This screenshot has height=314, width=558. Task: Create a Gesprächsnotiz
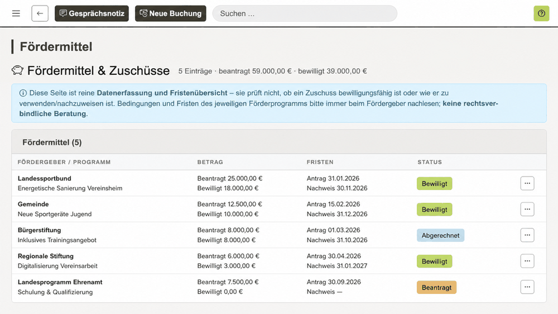pyautogui.click(x=92, y=13)
